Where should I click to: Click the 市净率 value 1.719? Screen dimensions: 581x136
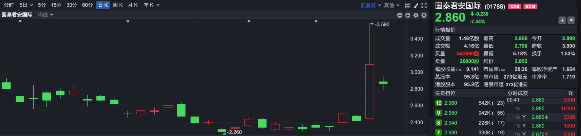(569, 77)
